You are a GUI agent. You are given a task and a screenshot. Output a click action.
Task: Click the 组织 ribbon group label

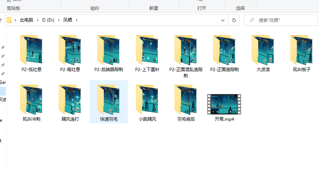95,8
